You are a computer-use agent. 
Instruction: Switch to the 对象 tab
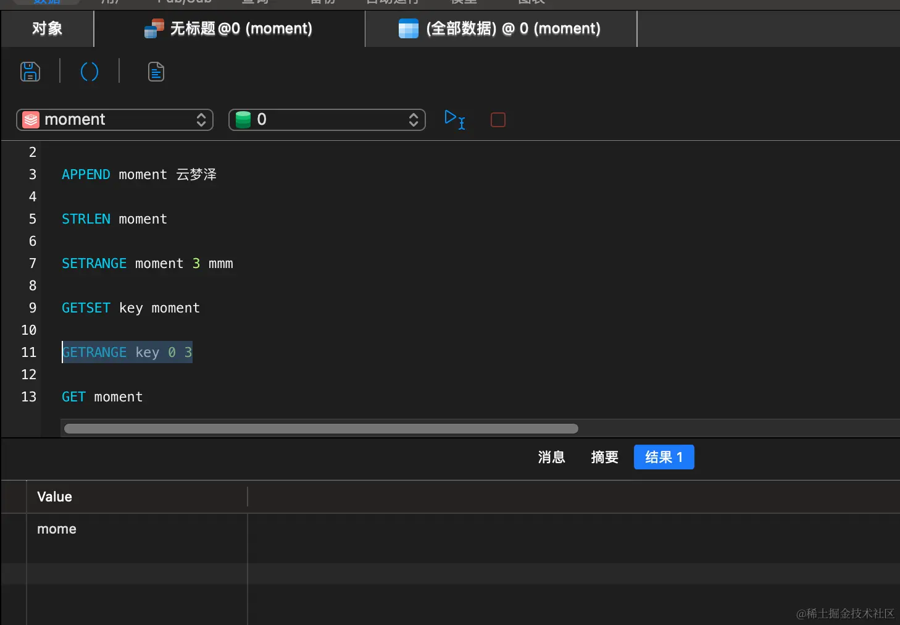[x=48, y=28]
